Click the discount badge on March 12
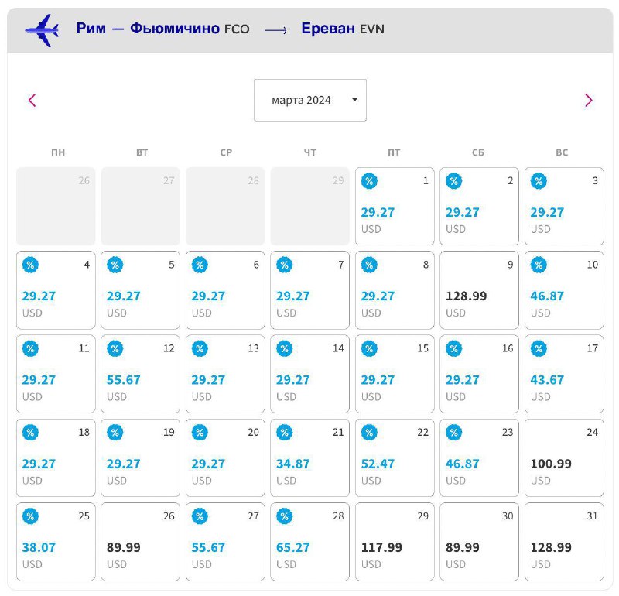Image resolution: width=619 pixels, height=596 pixels. click(115, 348)
